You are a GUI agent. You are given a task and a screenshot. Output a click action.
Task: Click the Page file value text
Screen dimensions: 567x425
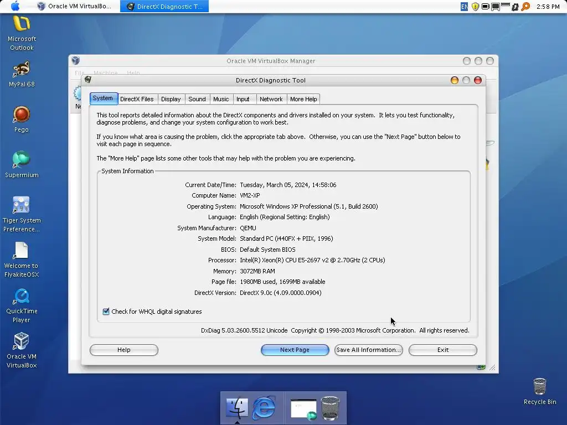pos(282,282)
